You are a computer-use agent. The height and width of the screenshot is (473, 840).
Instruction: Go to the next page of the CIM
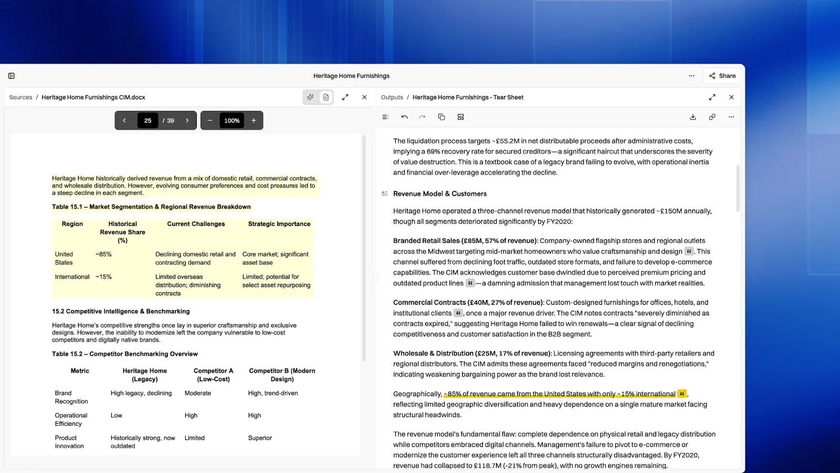[x=187, y=120]
